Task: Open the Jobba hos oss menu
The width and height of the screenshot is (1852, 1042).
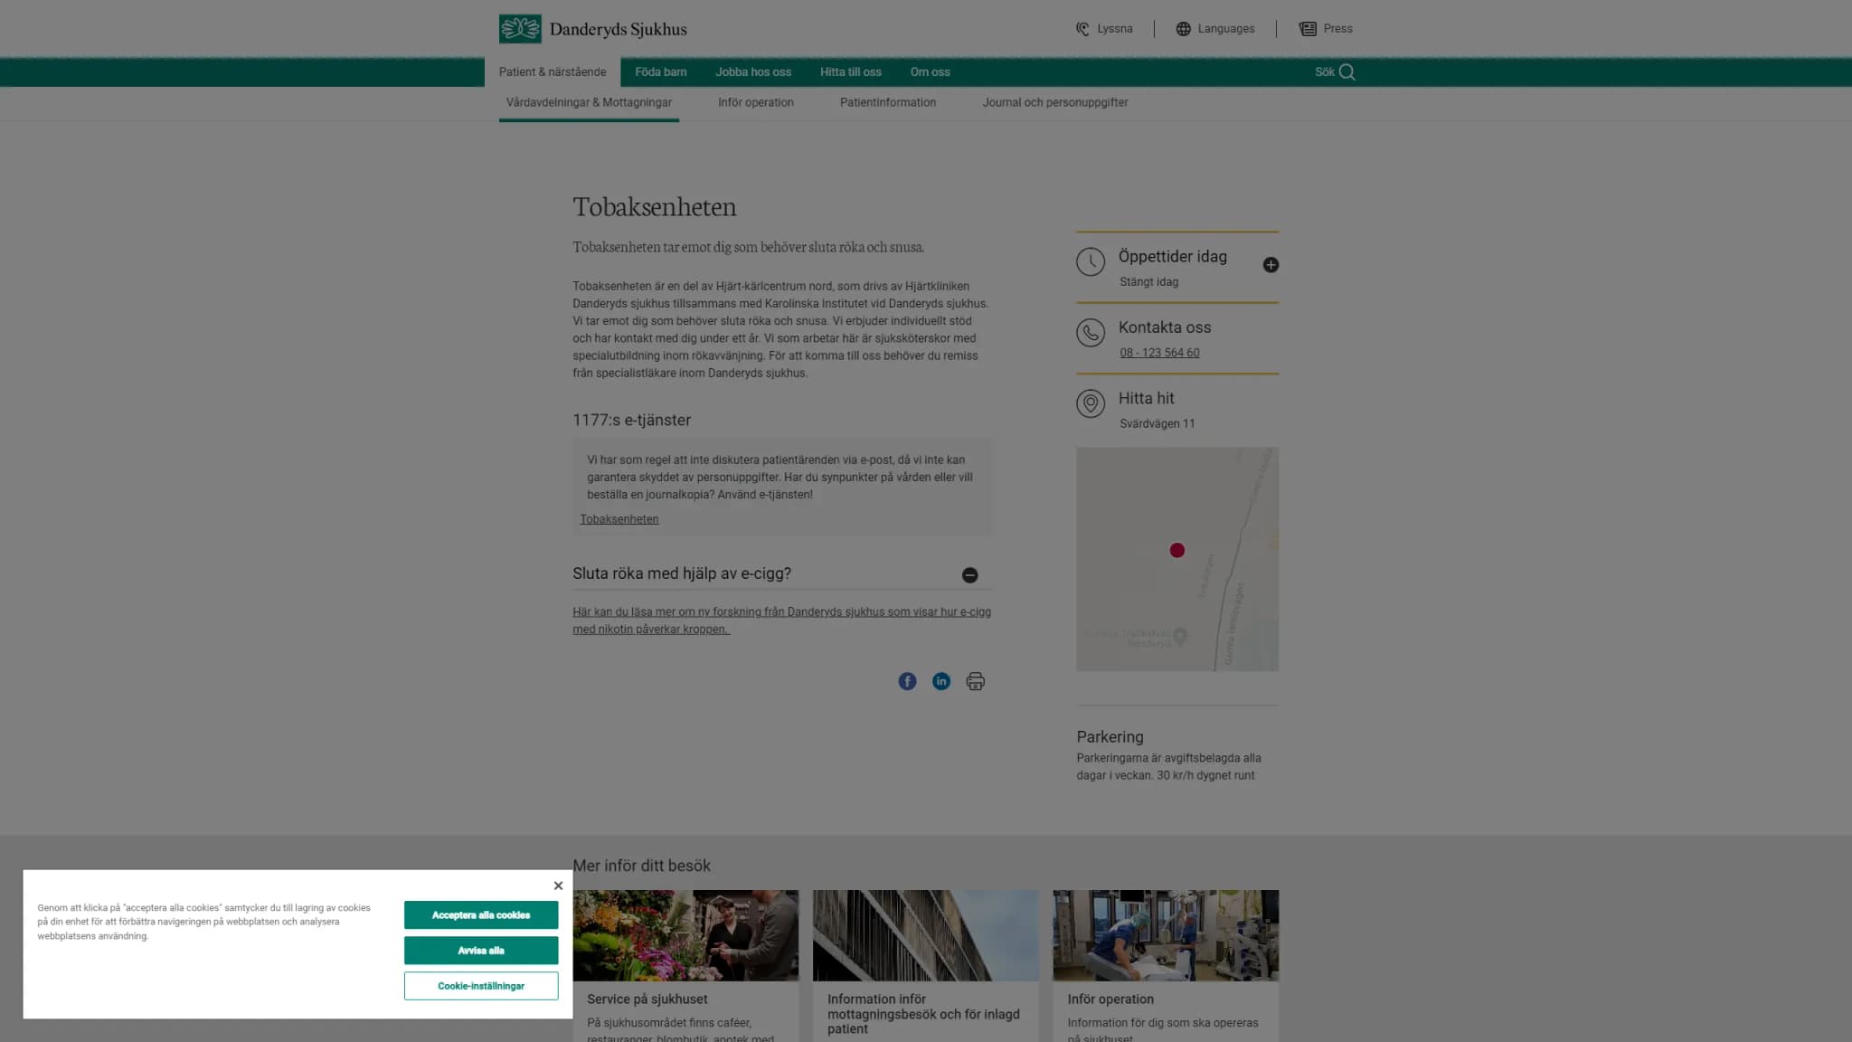Action: point(753,72)
